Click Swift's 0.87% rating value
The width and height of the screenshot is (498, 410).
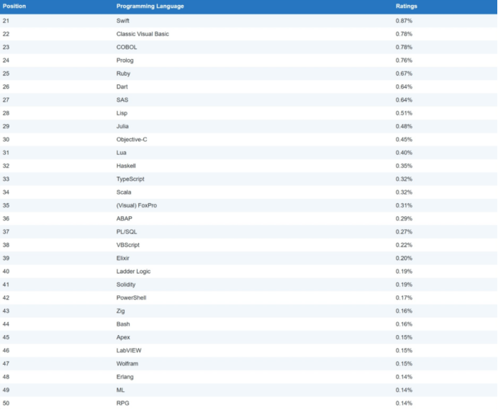pos(404,21)
